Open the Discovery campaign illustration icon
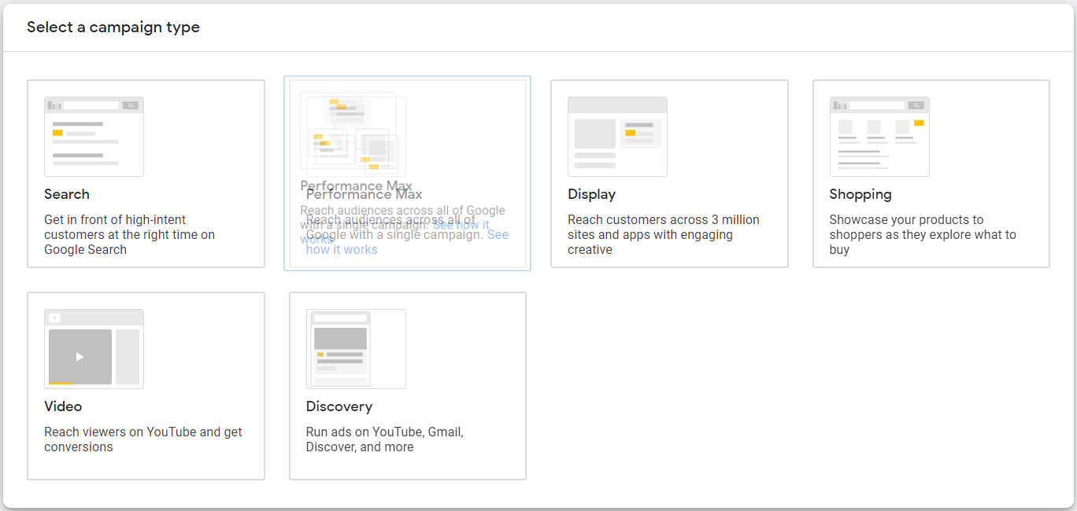This screenshot has width=1077, height=511. point(356,349)
